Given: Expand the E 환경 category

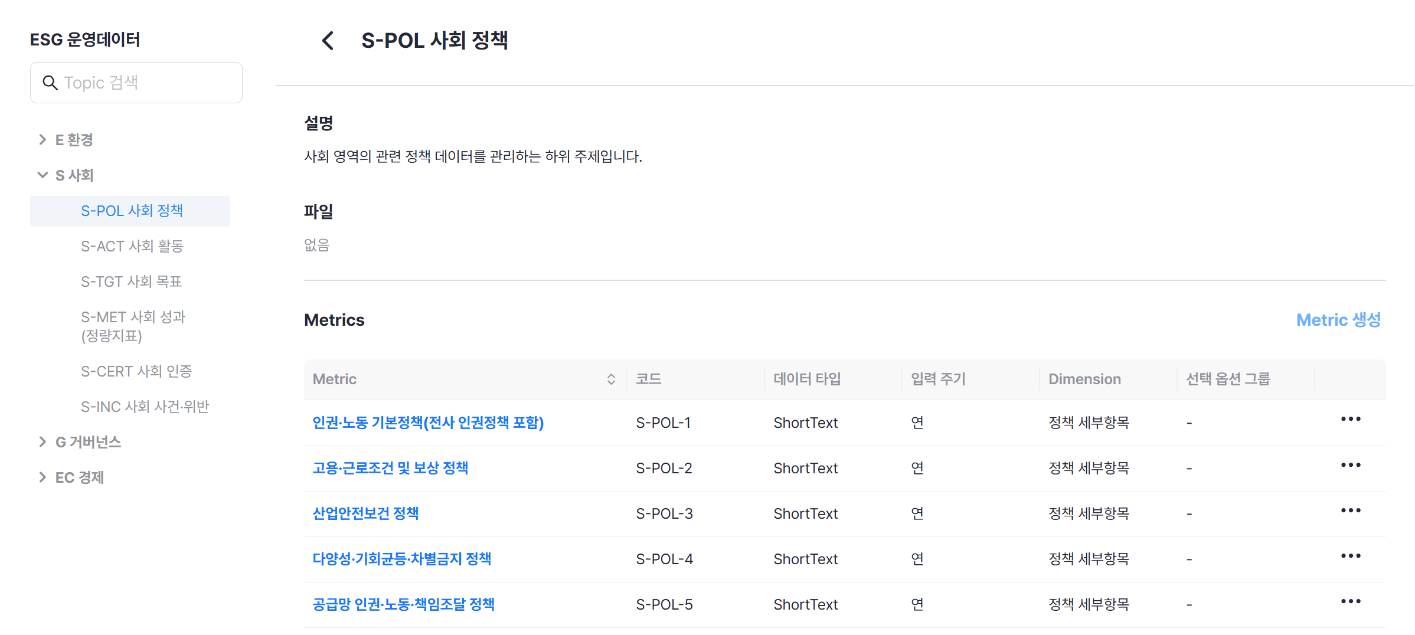Looking at the screenshot, I should [43, 140].
